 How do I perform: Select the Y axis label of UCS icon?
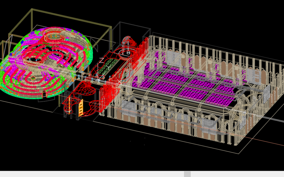[x=108, y=66]
